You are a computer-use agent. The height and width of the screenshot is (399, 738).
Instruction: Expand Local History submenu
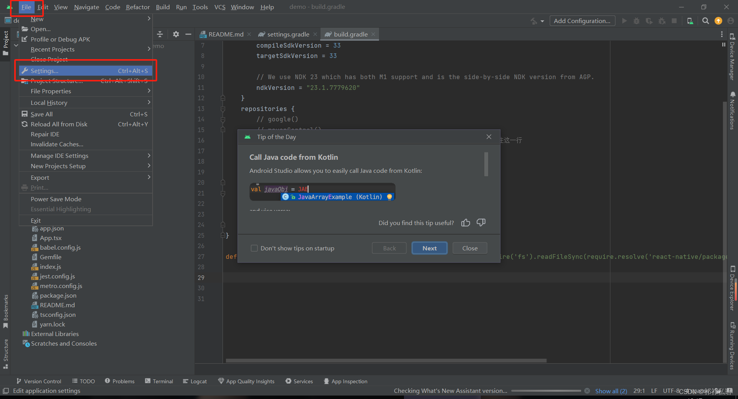pyautogui.click(x=149, y=102)
